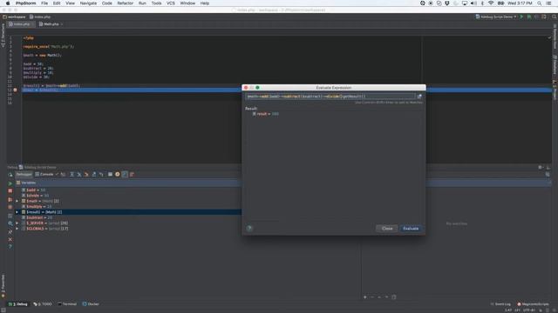This screenshot has height=313, width=558.
Task: Open the Debug tool window button at bottom
Action: [18, 303]
